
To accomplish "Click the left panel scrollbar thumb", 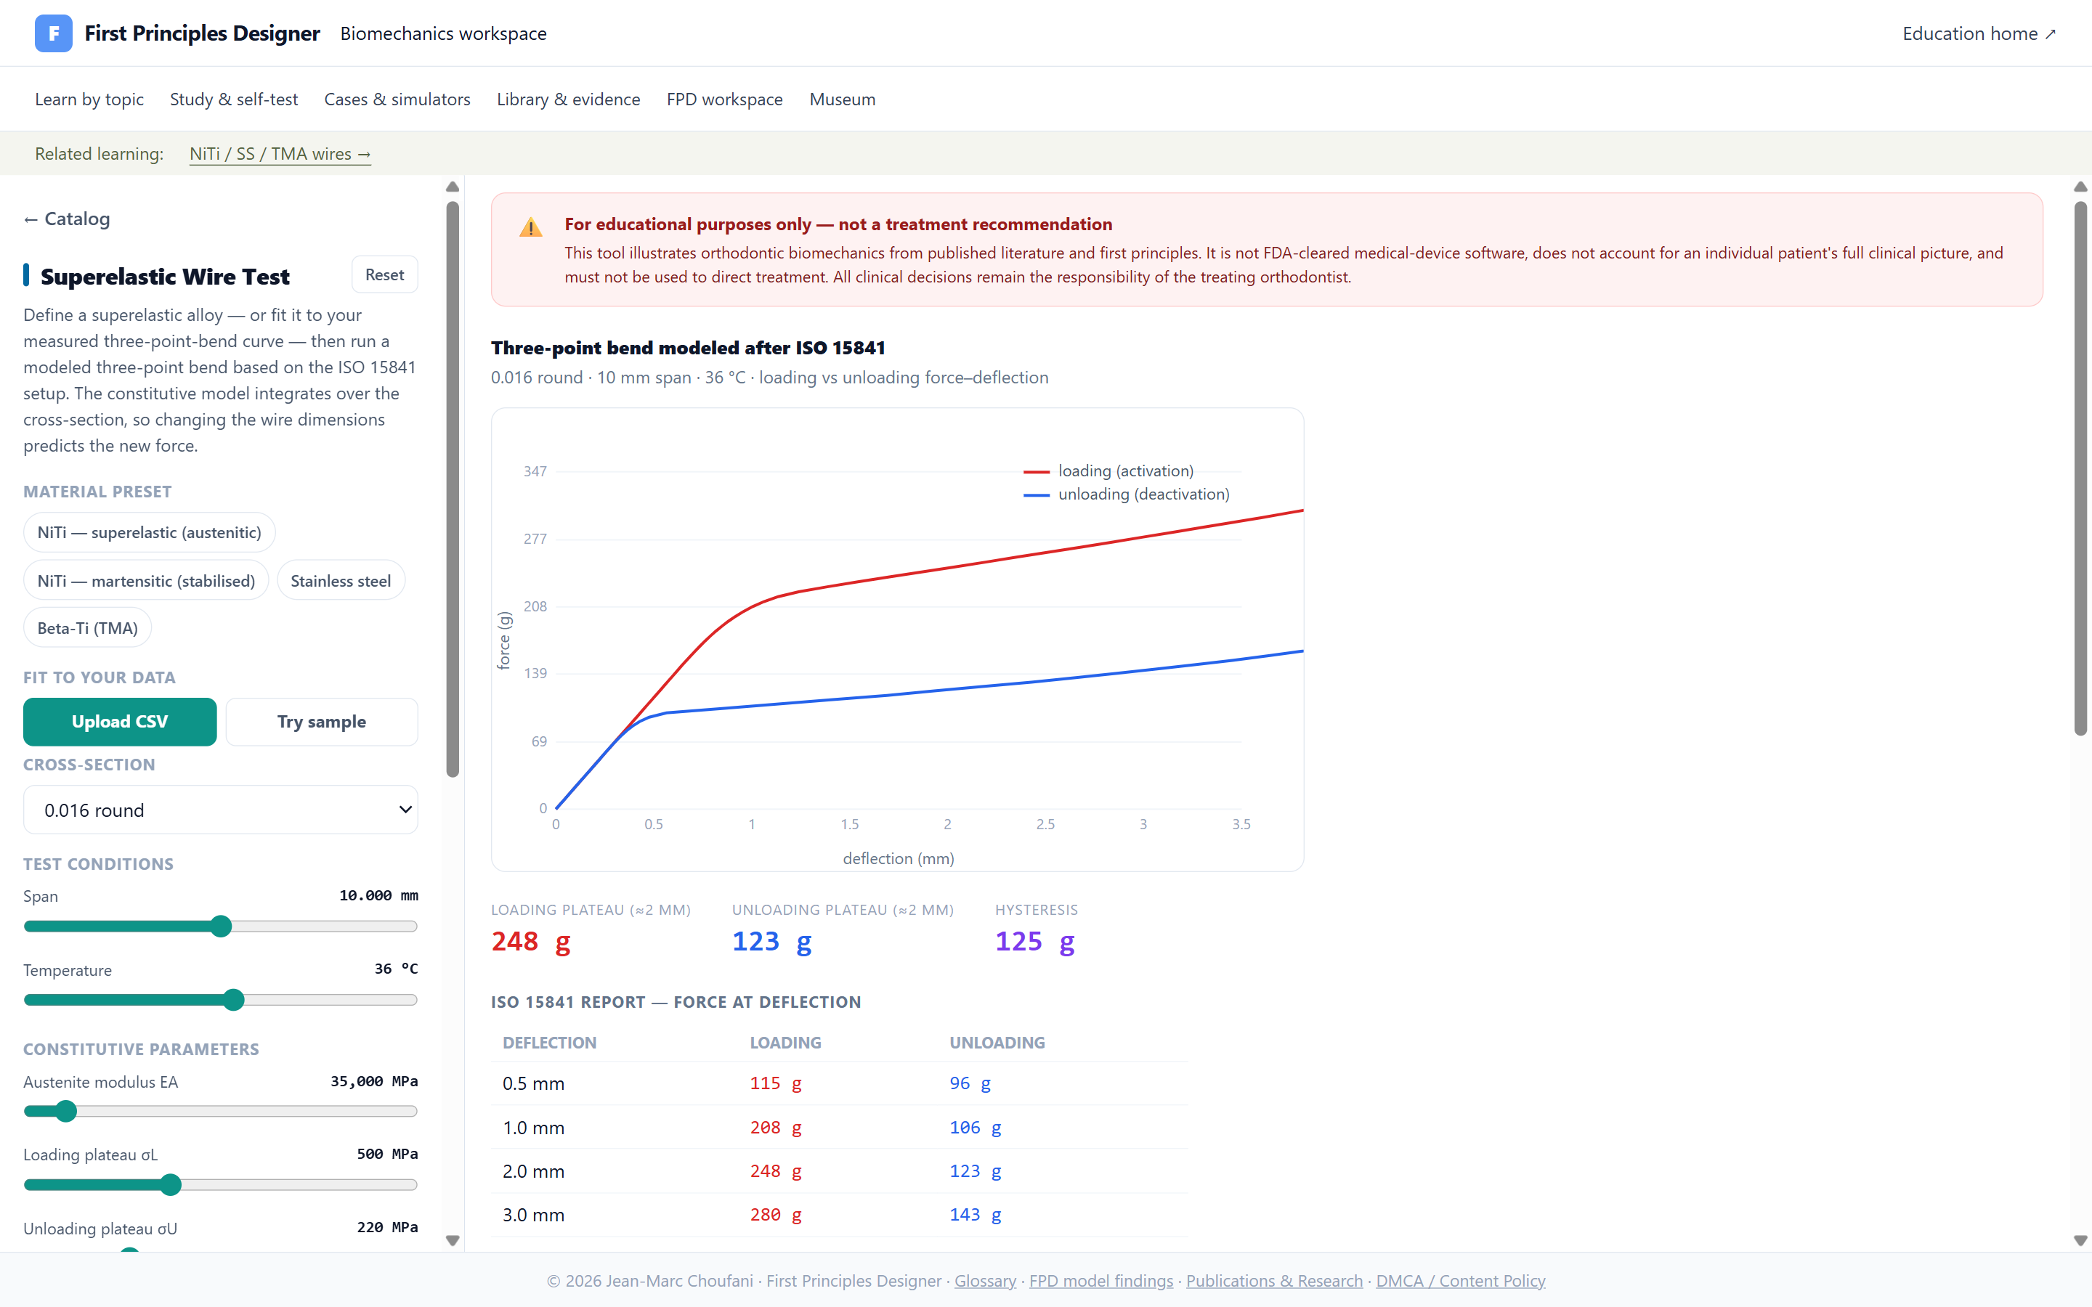I will pyautogui.click(x=452, y=489).
